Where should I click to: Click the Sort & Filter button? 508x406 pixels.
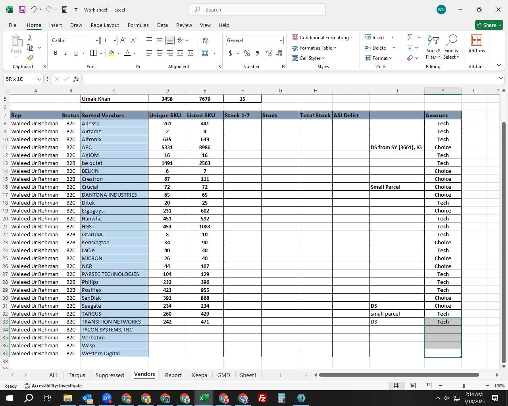point(433,47)
